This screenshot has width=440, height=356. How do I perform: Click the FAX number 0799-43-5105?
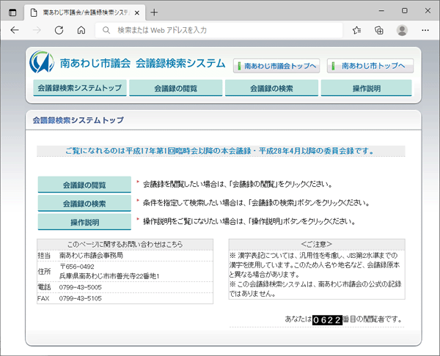coord(80,299)
